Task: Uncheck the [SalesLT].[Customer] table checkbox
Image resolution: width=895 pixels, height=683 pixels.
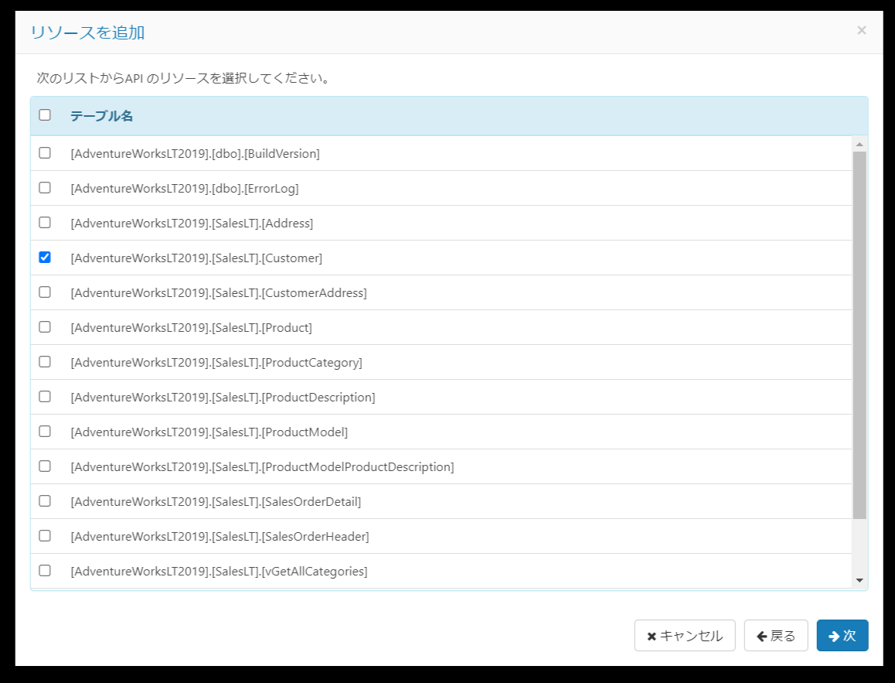Action: (x=45, y=257)
